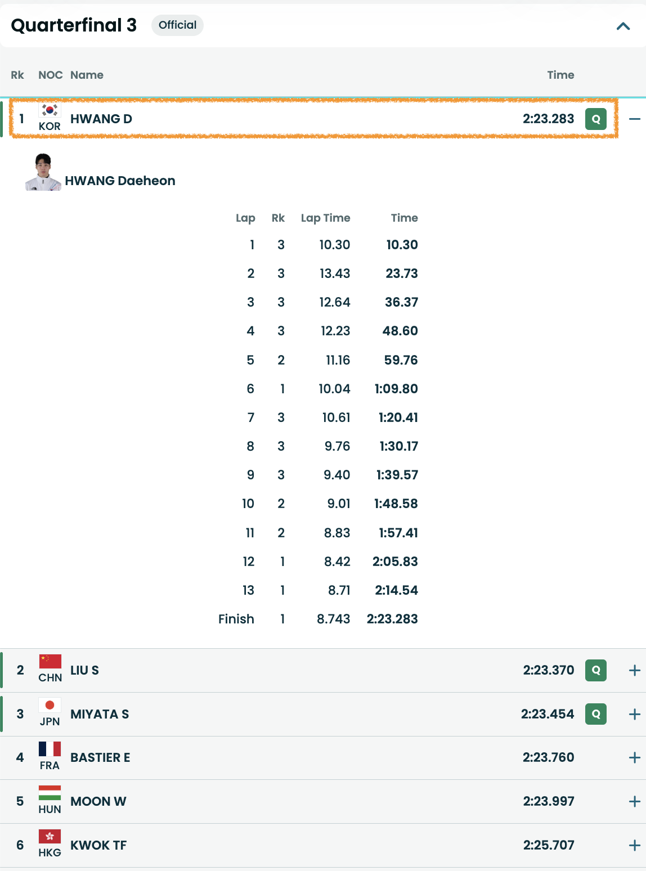Click MIYATA S's green Q qualified badge

pos(596,714)
